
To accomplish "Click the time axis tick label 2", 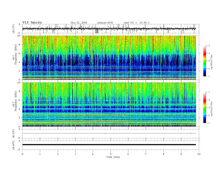I will point(58,154).
